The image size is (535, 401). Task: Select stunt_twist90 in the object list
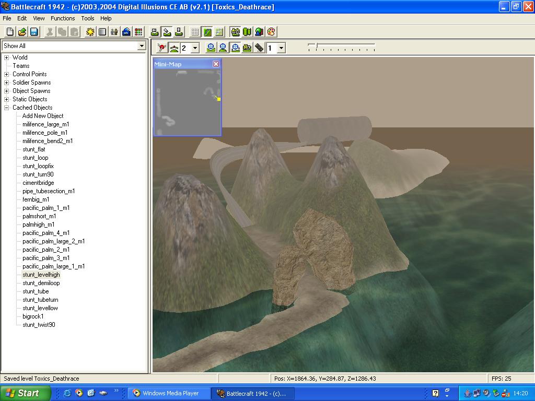coord(39,325)
